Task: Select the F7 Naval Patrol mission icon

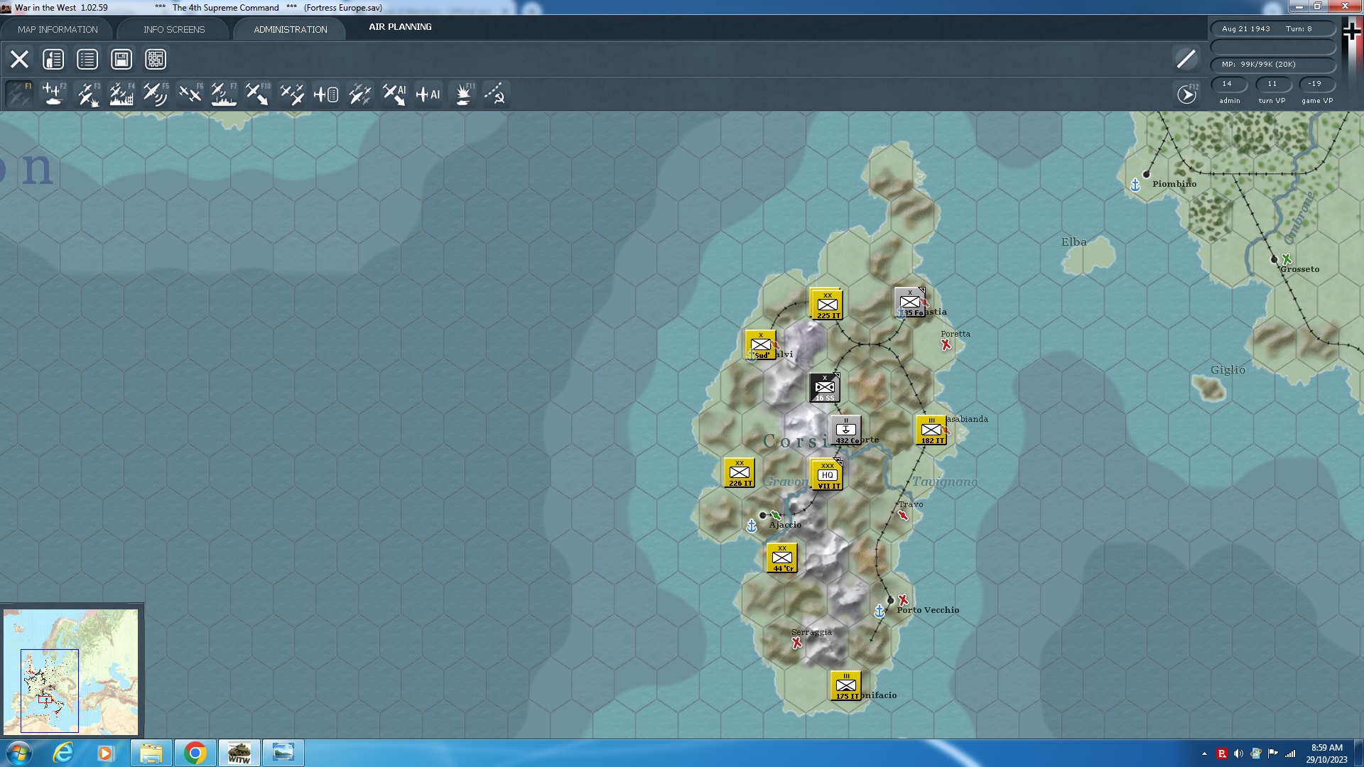Action: pos(223,93)
